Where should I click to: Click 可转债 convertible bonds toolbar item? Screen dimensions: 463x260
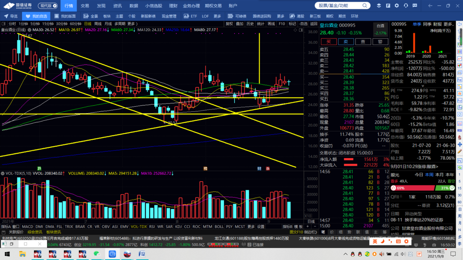coord(237,16)
